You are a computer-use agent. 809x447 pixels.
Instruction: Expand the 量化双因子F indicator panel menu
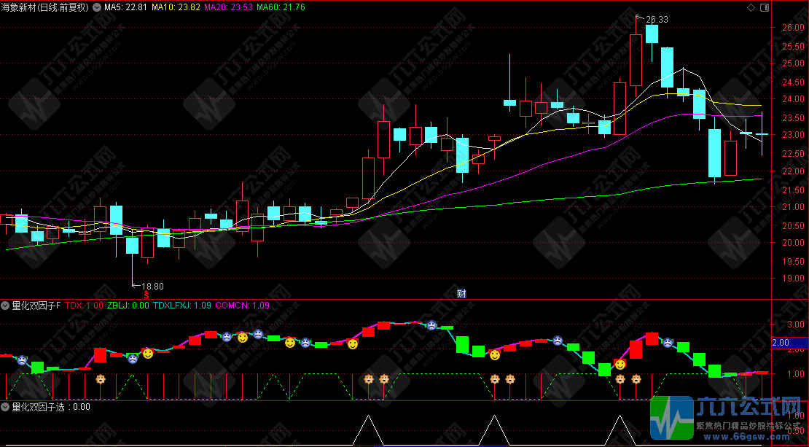[5, 306]
